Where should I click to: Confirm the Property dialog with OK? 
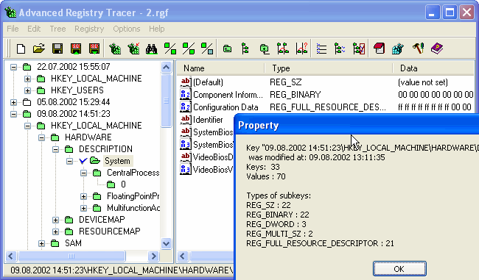399,269
